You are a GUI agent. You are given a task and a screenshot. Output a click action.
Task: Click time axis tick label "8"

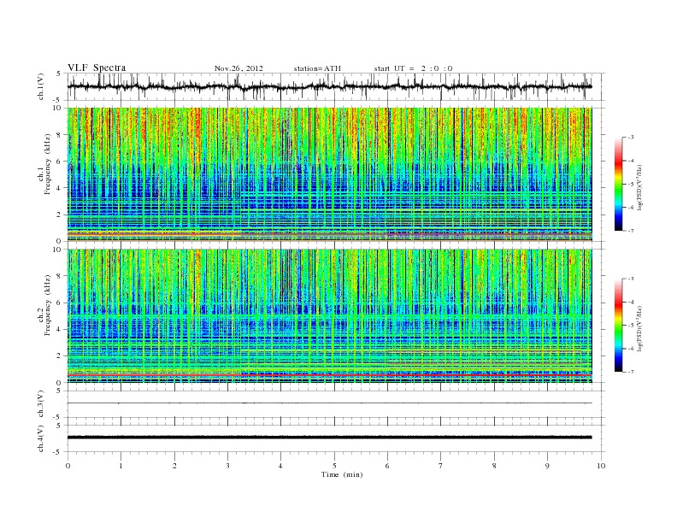[x=494, y=466]
